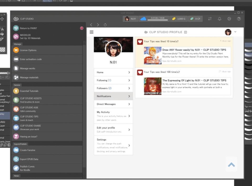
Task: Open CLIP STUDIO SHARE icon
Action: coord(16,127)
